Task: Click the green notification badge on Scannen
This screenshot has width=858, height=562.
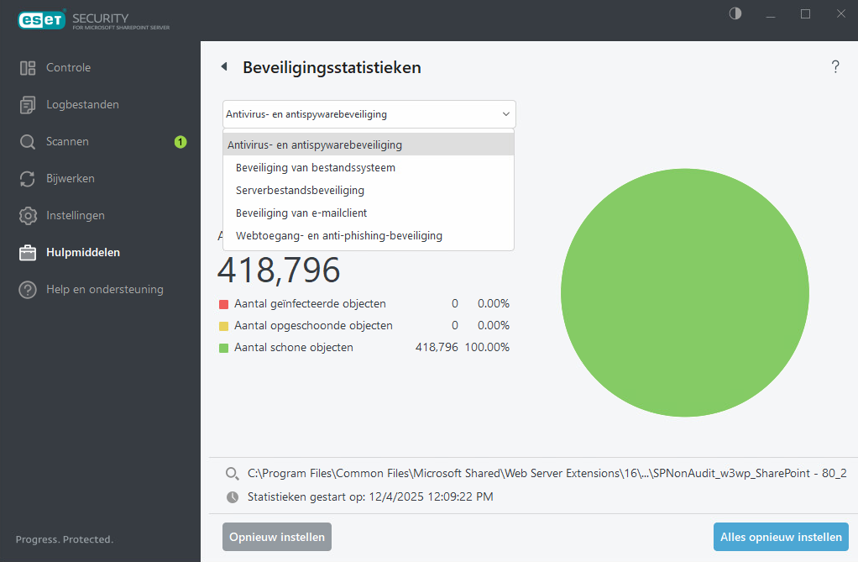Action: [x=180, y=142]
